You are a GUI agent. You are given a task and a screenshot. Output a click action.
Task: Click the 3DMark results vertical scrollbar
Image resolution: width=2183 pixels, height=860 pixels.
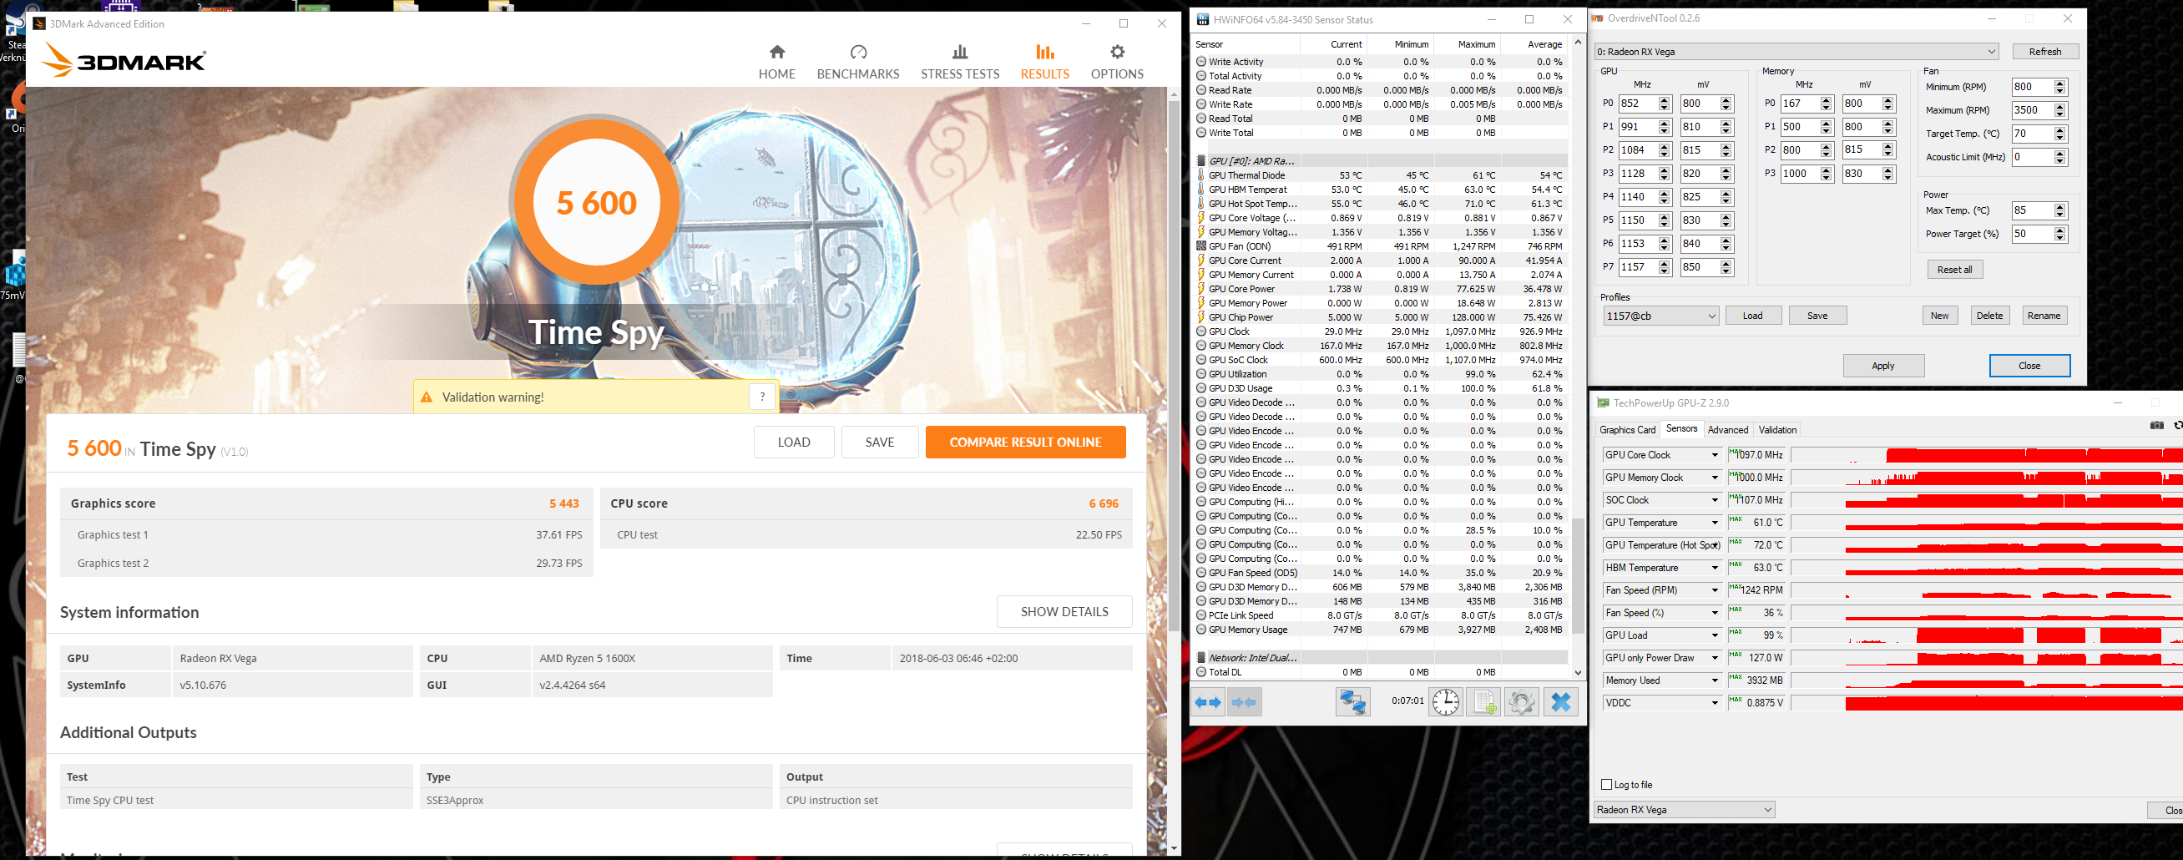click(x=1173, y=470)
